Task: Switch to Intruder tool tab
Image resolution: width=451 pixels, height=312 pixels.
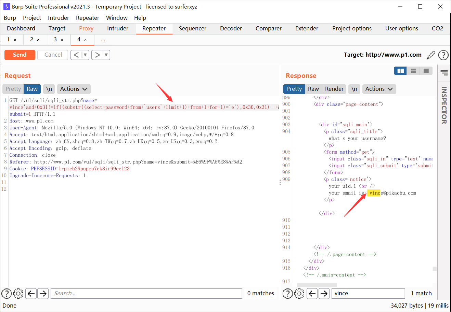Action: [x=118, y=29]
